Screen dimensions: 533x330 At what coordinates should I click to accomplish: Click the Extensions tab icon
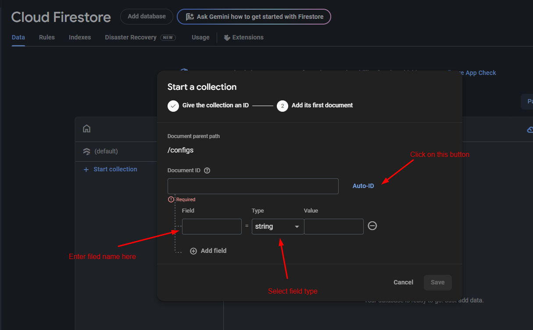pyautogui.click(x=227, y=38)
